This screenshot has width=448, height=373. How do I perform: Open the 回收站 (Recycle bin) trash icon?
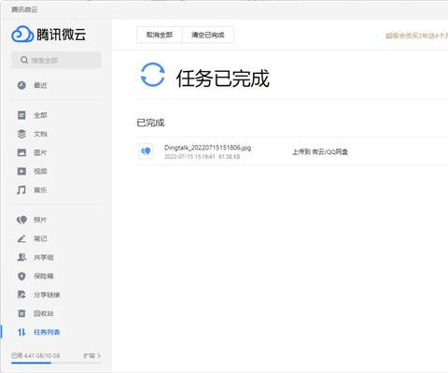pyautogui.click(x=21, y=313)
